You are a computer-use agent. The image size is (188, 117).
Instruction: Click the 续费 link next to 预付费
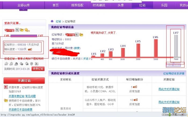(x=77, y=48)
